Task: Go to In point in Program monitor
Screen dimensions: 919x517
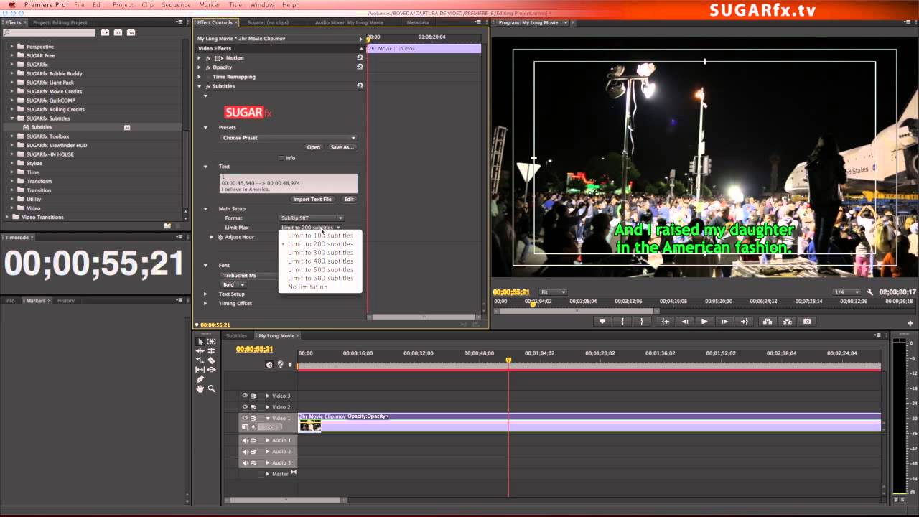Action: 666,322
